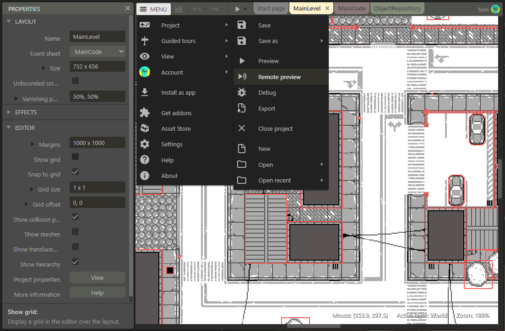Image resolution: width=505 pixels, height=331 pixels.
Task: Expand the Grid size property
Action: pyautogui.click(x=32, y=189)
